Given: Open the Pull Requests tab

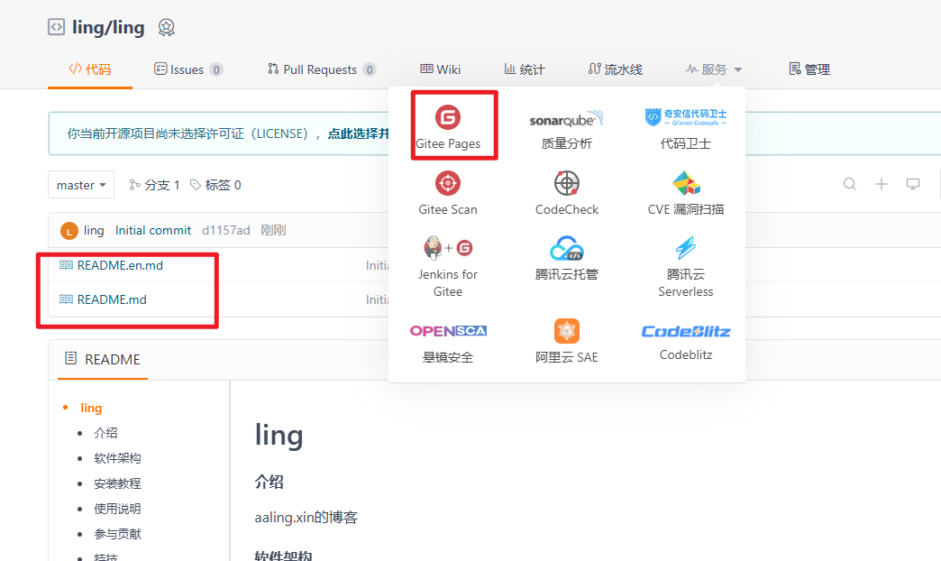Looking at the screenshot, I should click(321, 69).
